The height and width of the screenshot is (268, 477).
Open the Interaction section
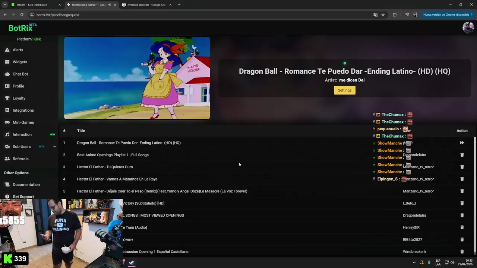click(22, 134)
